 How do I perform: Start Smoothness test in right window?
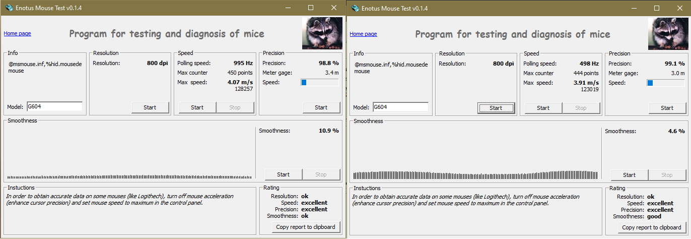pos(630,174)
